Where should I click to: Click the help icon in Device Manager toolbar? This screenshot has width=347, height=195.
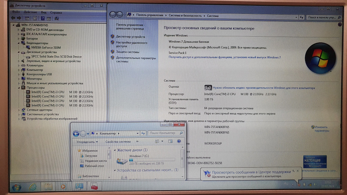coord(43,18)
